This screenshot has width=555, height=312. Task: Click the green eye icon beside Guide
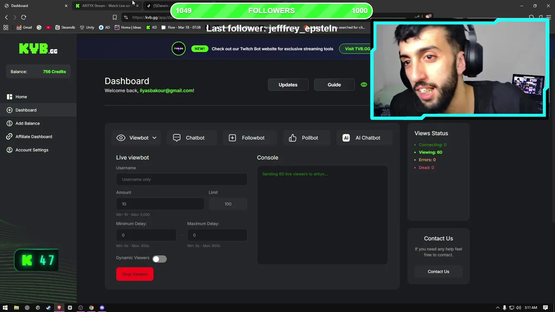pyautogui.click(x=364, y=84)
